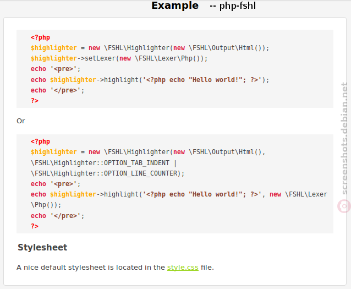
Task: Open the style.css link
Action: [183, 268]
